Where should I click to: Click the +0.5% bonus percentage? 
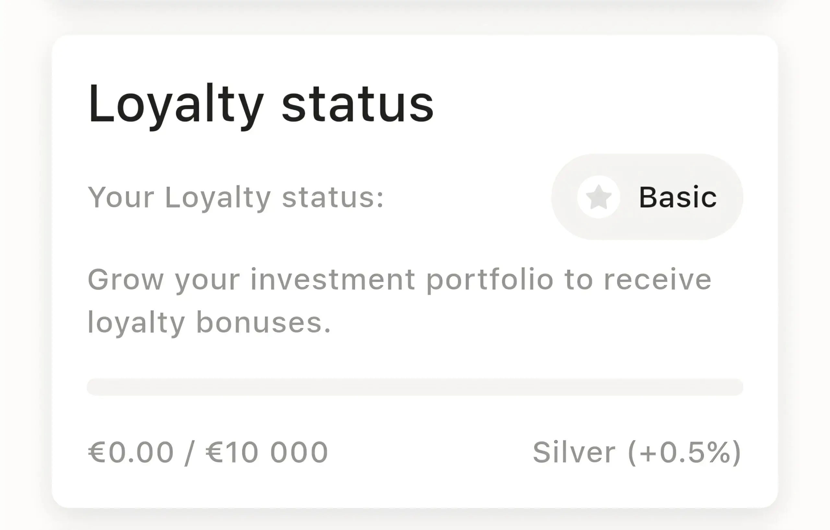684,452
